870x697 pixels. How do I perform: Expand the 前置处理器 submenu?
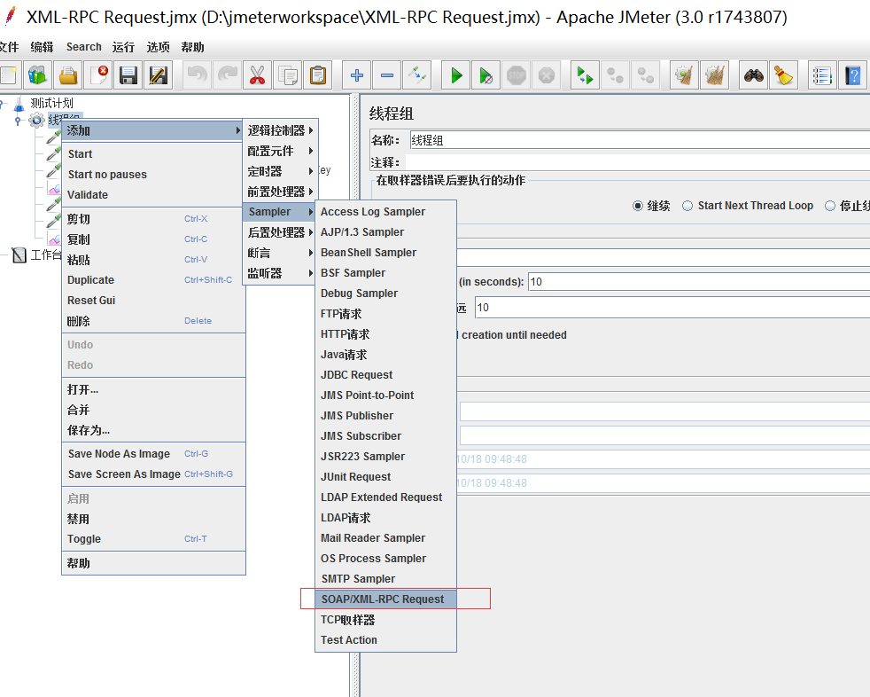pos(280,192)
